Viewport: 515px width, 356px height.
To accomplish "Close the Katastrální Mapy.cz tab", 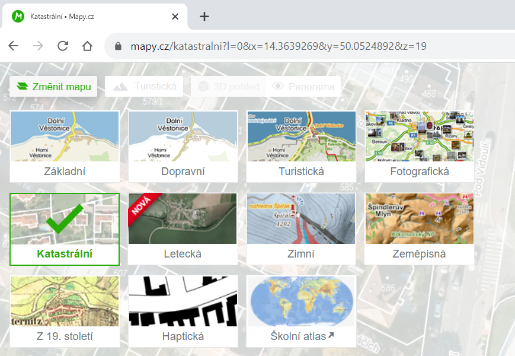I will [x=175, y=17].
